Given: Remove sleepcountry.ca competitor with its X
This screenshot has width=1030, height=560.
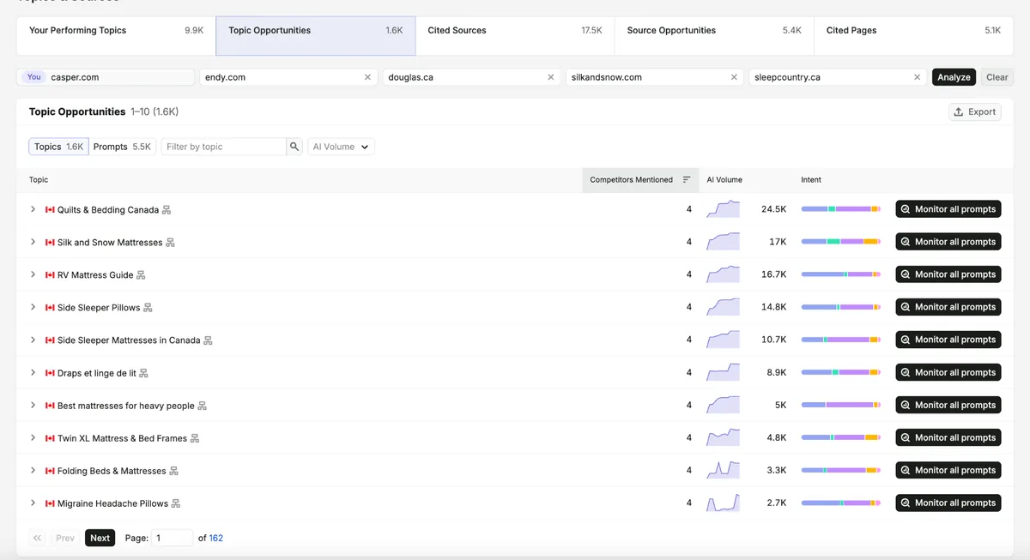Looking at the screenshot, I should 917,77.
